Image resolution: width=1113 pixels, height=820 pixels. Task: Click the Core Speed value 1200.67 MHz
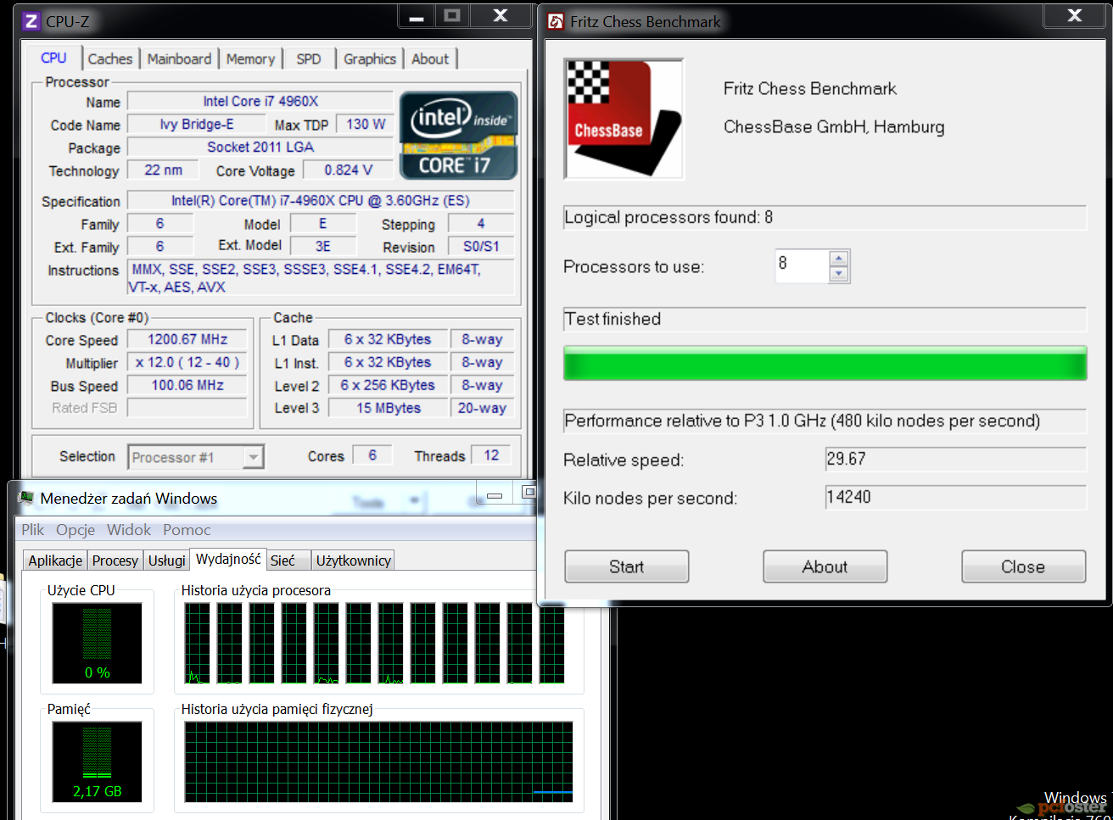[x=187, y=339]
